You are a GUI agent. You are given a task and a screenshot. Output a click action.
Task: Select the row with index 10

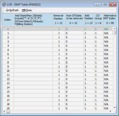tap(57, 71)
